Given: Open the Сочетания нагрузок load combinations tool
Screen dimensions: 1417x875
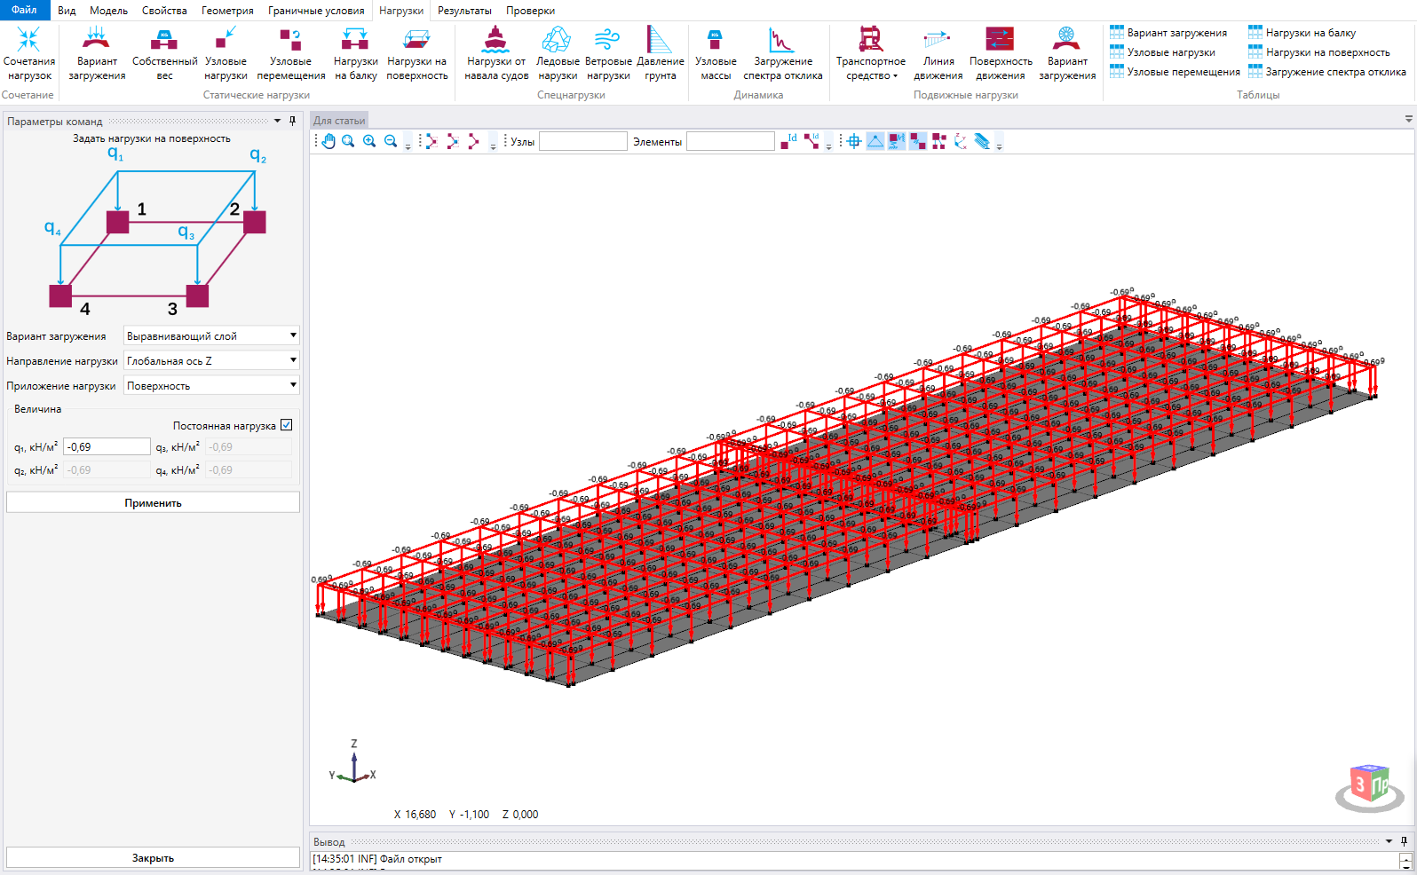Looking at the screenshot, I should click(x=28, y=53).
